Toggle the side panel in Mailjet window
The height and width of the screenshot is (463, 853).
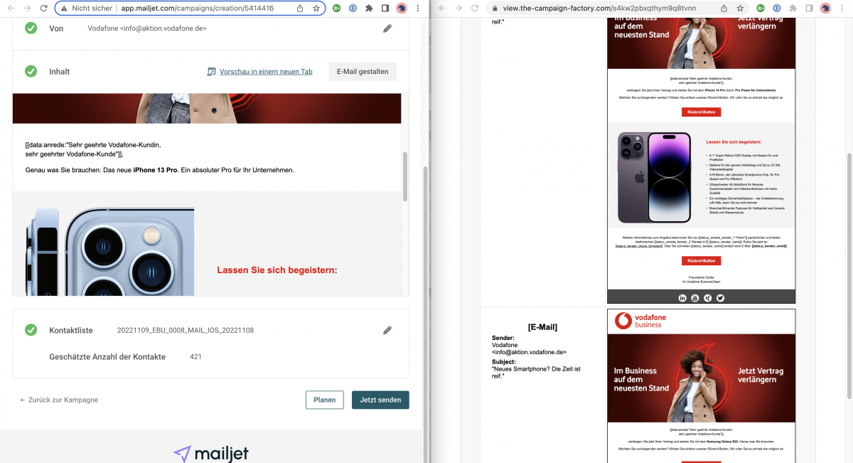click(x=385, y=9)
